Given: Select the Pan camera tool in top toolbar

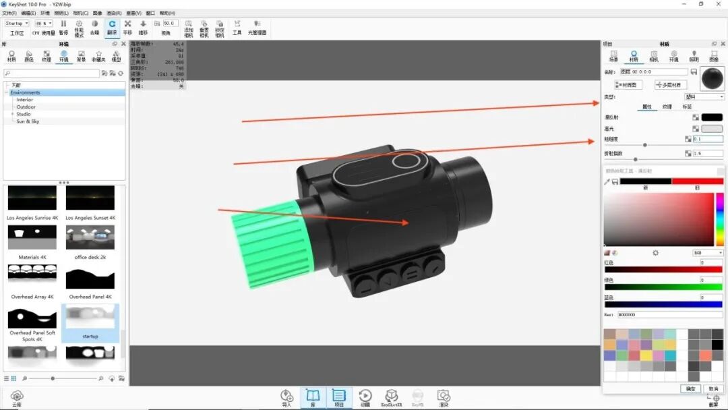Looking at the screenshot, I should click(x=128, y=24).
